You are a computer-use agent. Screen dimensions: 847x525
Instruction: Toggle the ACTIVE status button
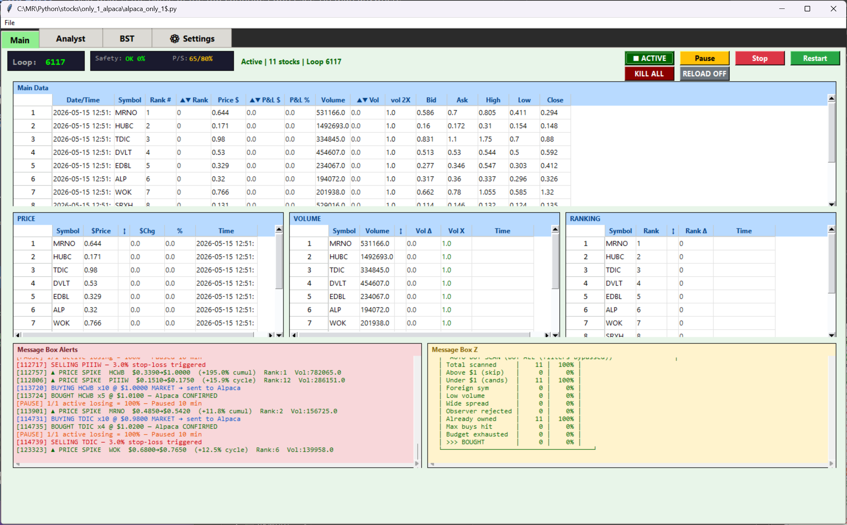click(x=649, y=58)
